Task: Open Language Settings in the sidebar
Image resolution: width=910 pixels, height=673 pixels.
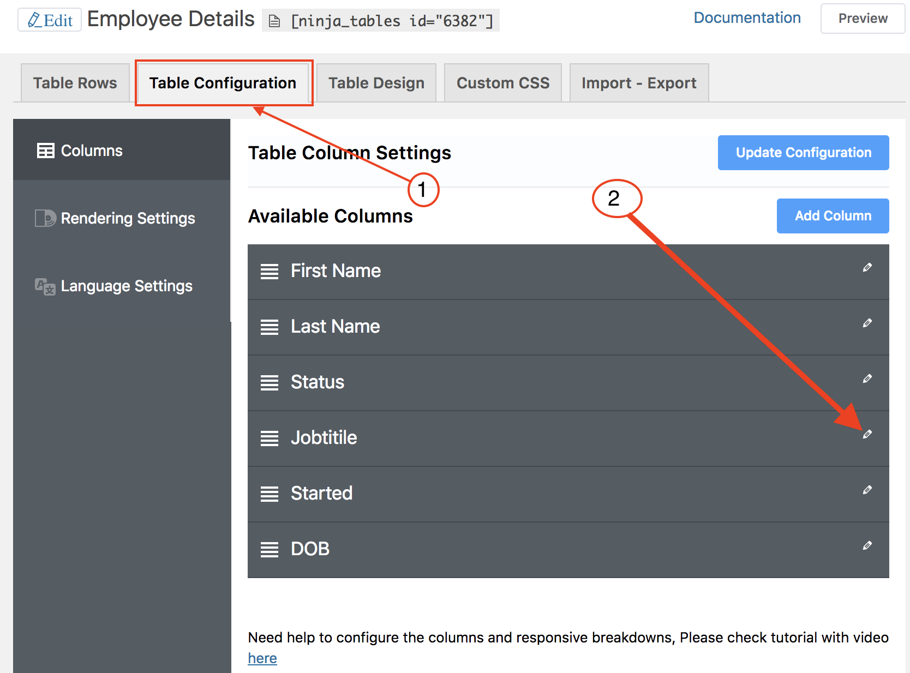Action: tap(127, 286)
